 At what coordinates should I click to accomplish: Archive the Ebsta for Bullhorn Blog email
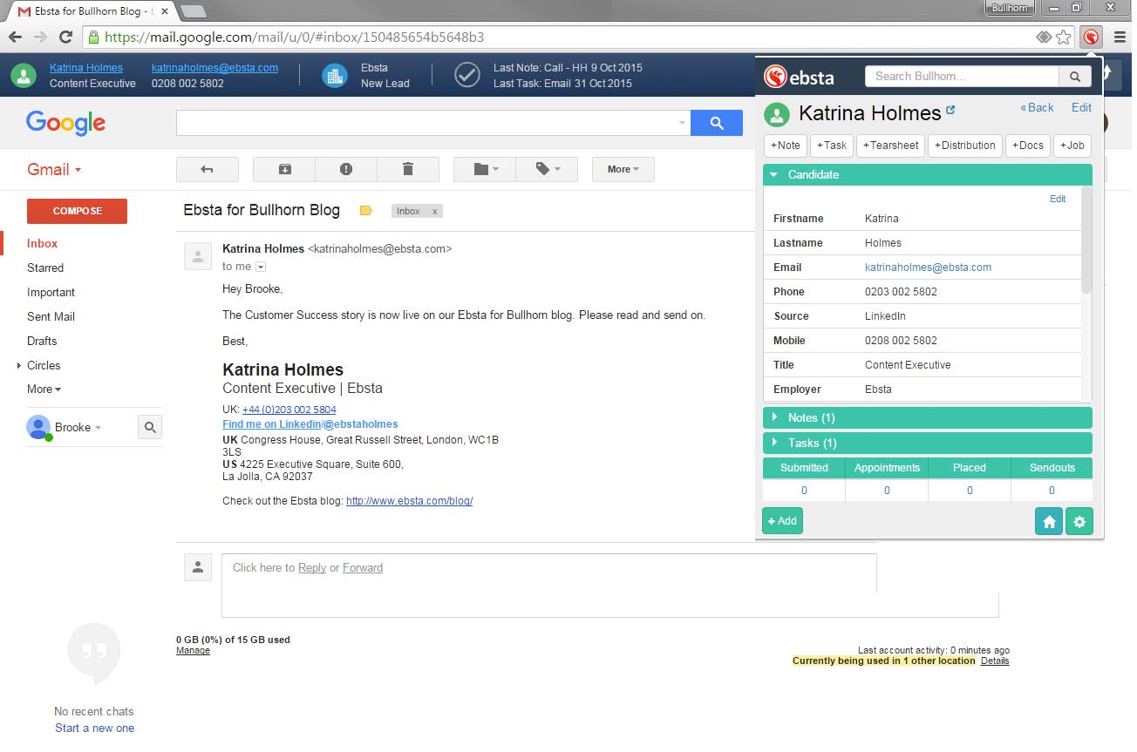pyautogui.click(x=284, y=169)
